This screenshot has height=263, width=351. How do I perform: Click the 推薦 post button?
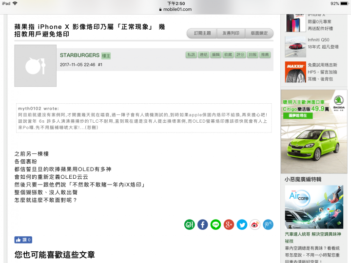[x=265, y=55]
